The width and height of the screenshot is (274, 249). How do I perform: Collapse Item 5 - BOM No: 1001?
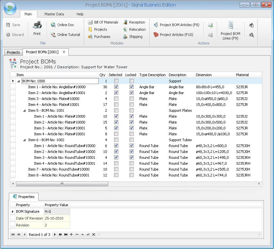click(25, 110)
